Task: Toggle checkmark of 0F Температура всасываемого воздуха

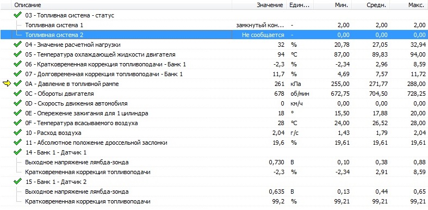Action: click(x=17, y=123)
